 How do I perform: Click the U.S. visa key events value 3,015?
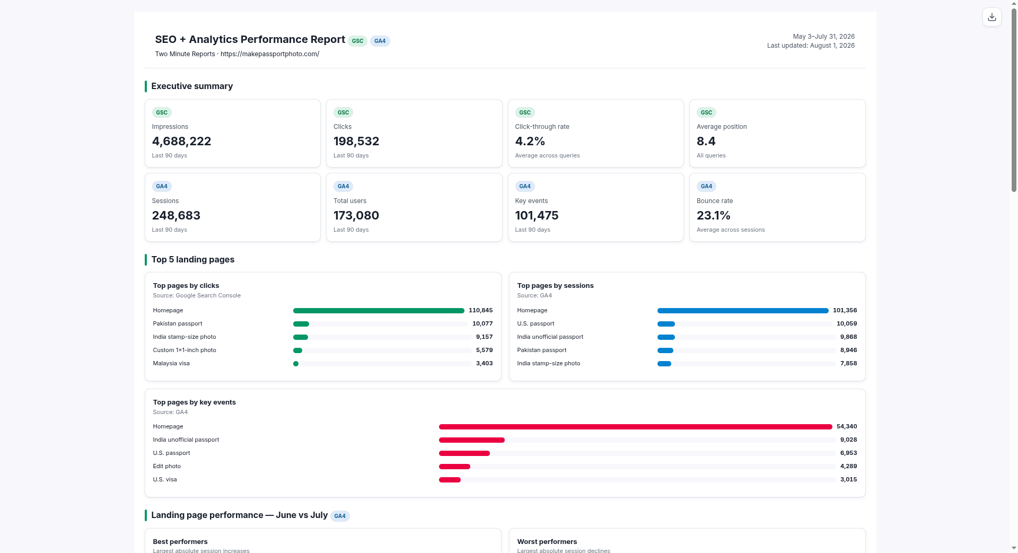click(848, 480)
